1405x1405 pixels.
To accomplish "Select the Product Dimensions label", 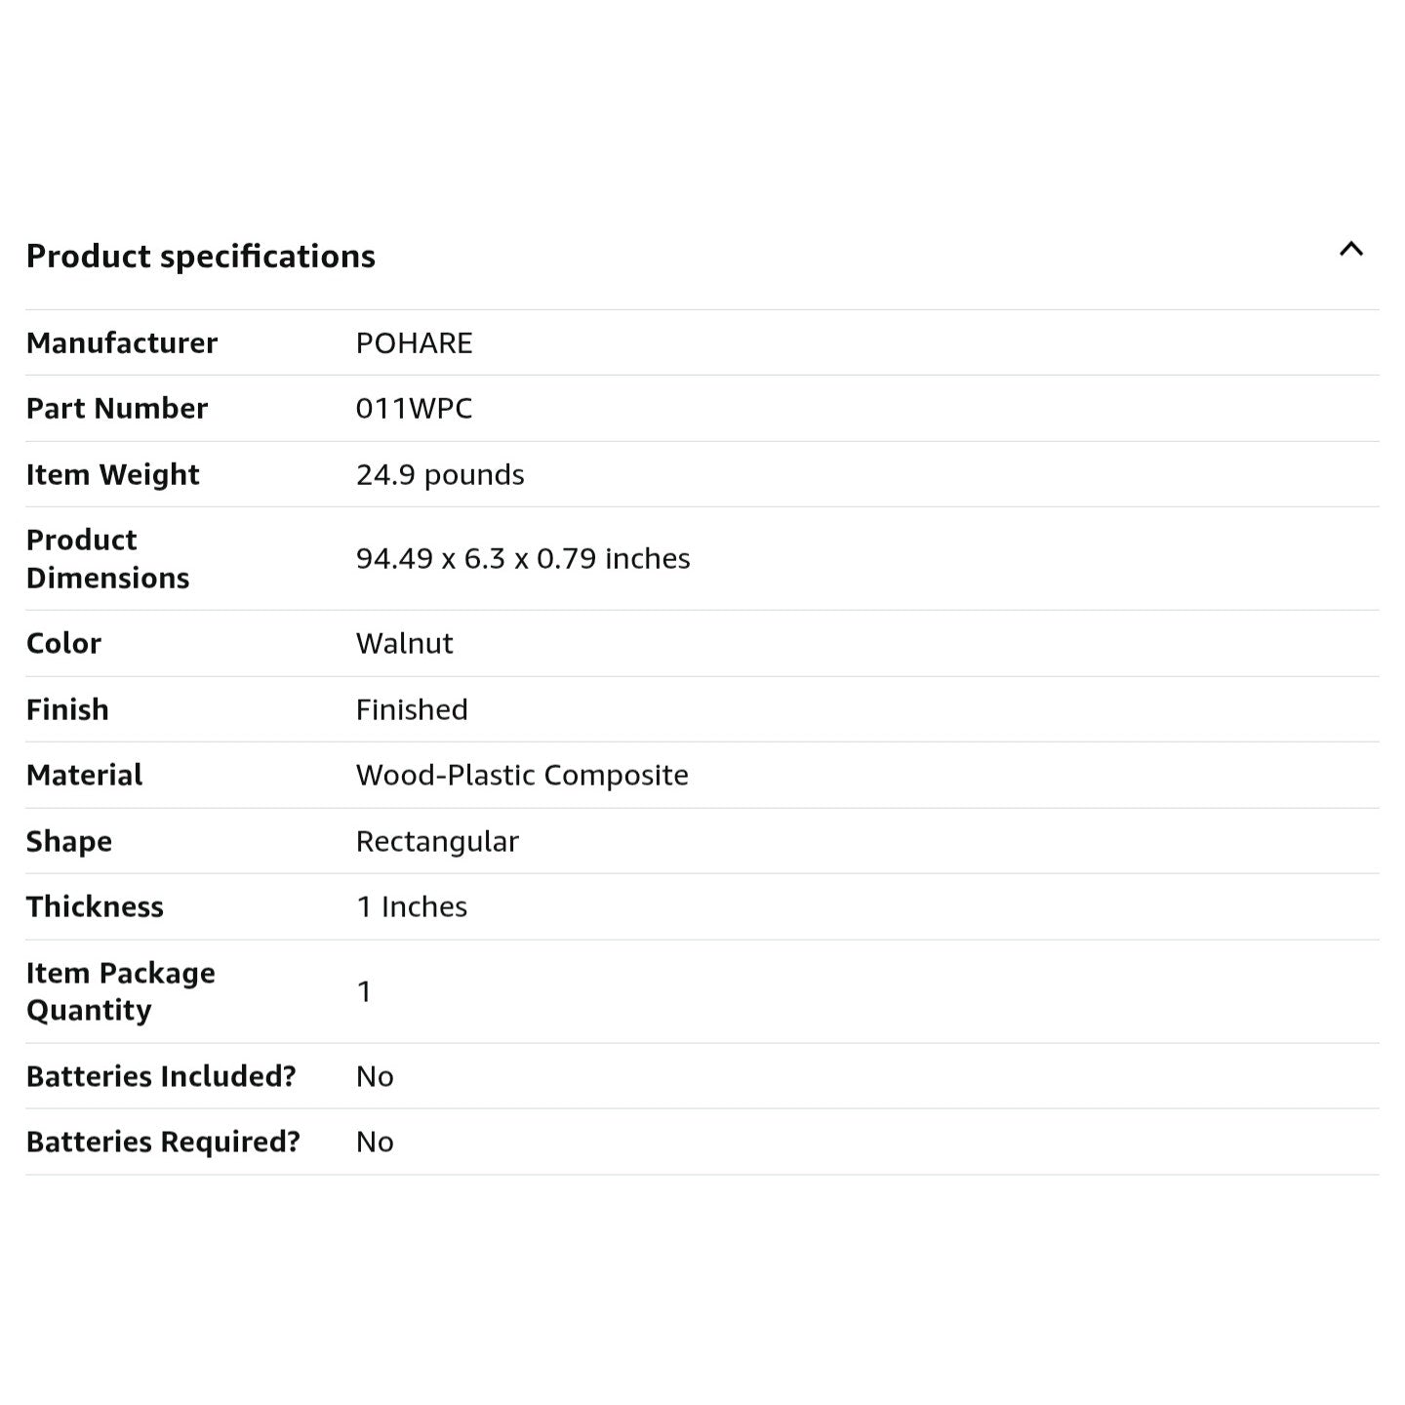I will (107, 559).
